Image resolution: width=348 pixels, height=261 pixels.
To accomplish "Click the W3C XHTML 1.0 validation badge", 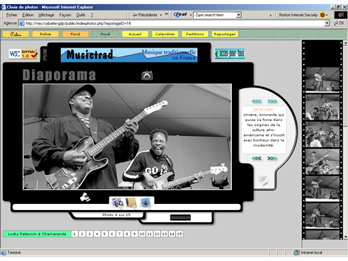I will (23, 54).
